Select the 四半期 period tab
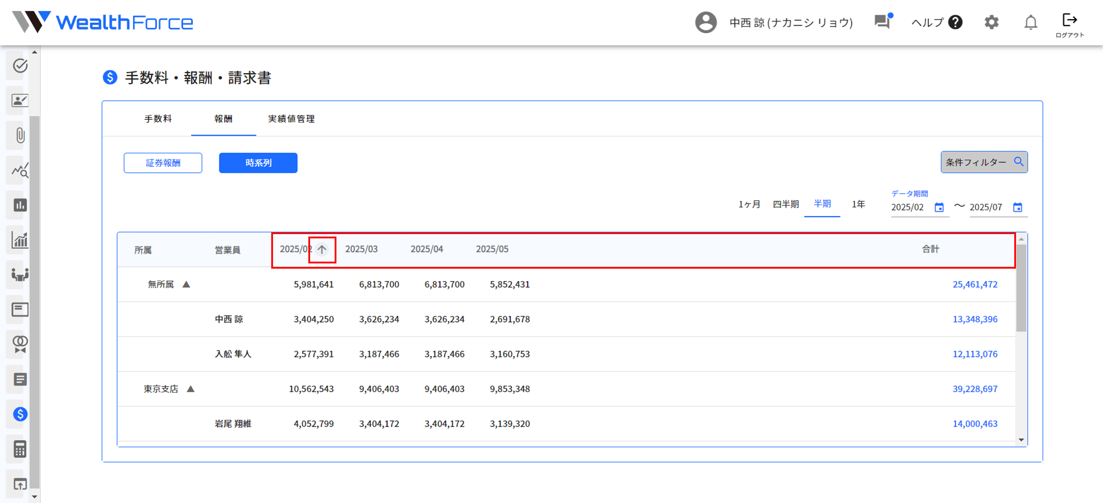This screenshot has width=1103, height=503. point(786,204)
